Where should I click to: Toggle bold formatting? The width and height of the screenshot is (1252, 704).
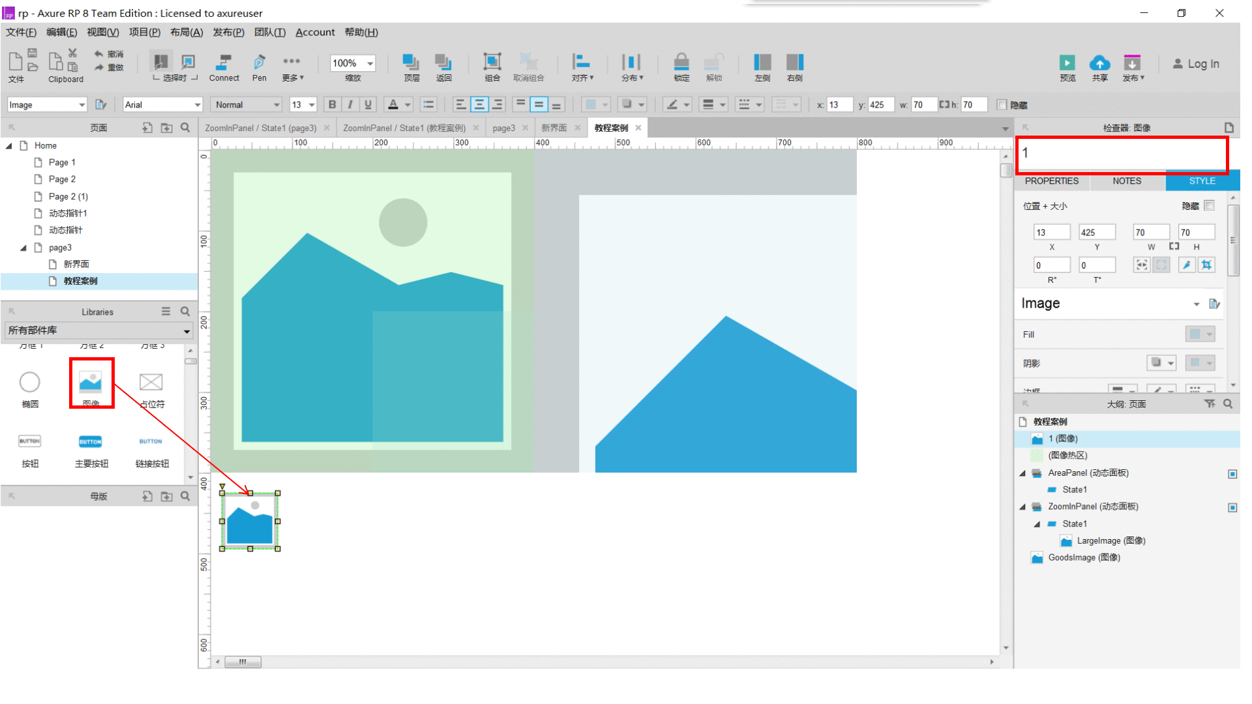tap(332, 104)
